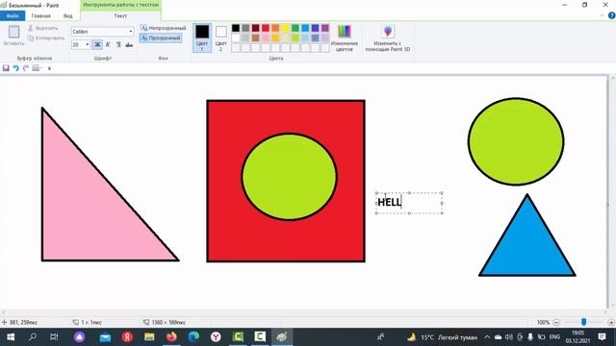Open the Файл menu
The height and width of the screenshot is (346, 616).
(13, 15)
